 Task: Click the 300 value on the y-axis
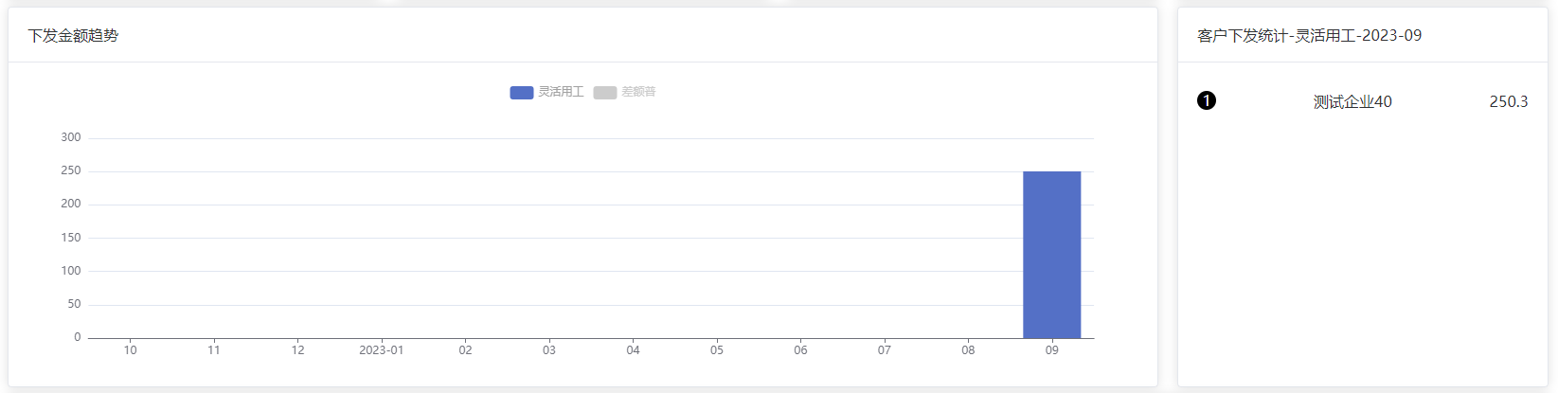tap(71, 137)
